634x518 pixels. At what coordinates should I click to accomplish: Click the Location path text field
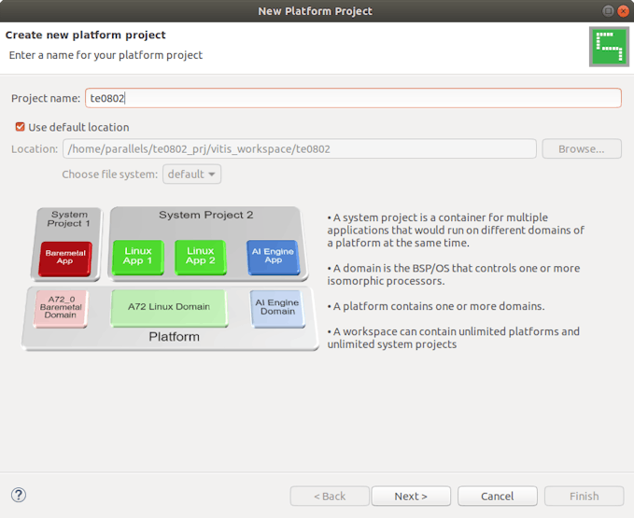(x=299, y=148)
